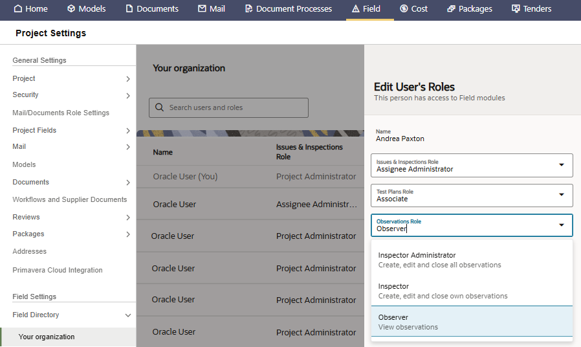
Task: Collapse the Field Directory section
Action: (x=128, y=315)
